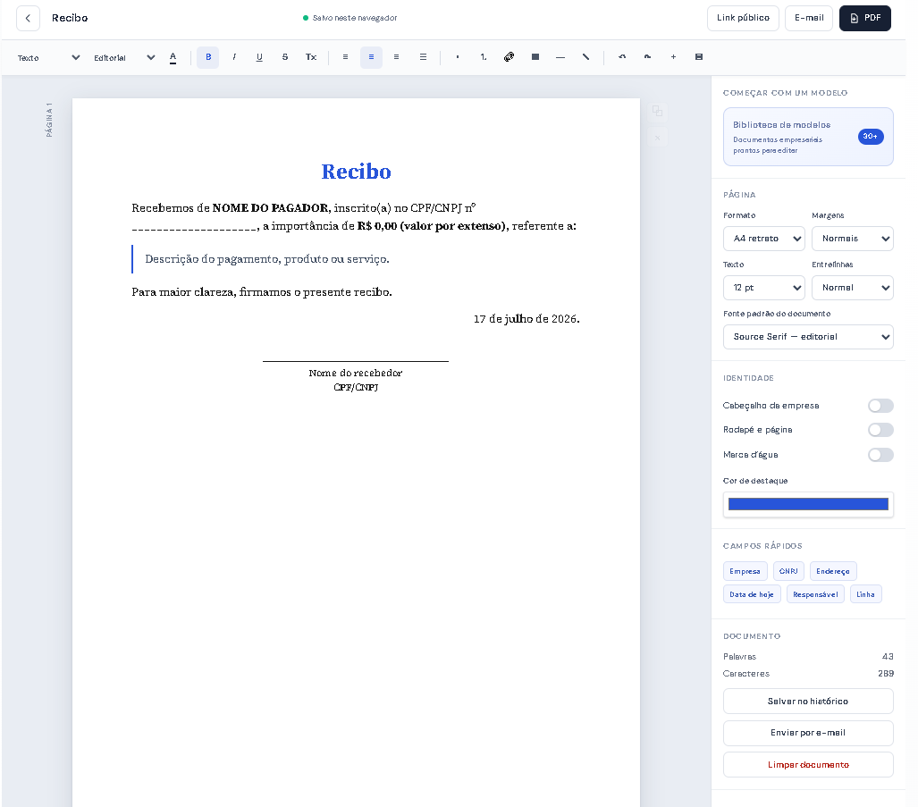Open the Source Serif default font dropdown
This screenshot has width=918, height=807.
click(x=808, y=337)
